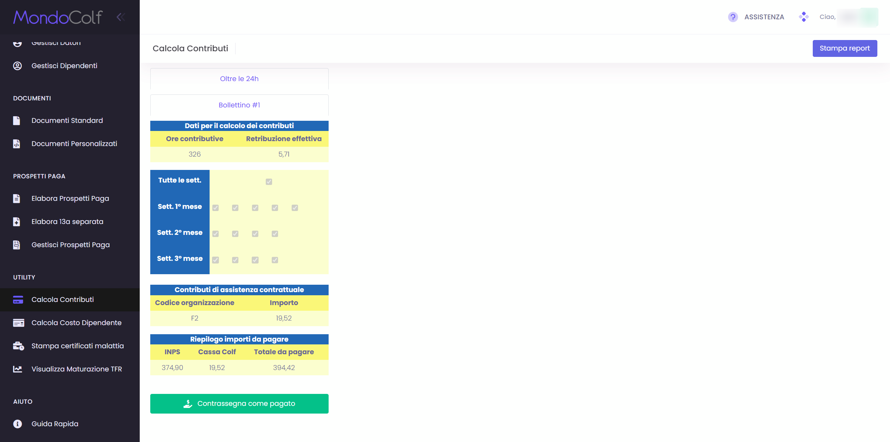Viewport: 890px width, 442px height.
Task: Toggle first week checkbox of Sett. 1° mese
Action: pyautogui.click(x=216, y=208)
